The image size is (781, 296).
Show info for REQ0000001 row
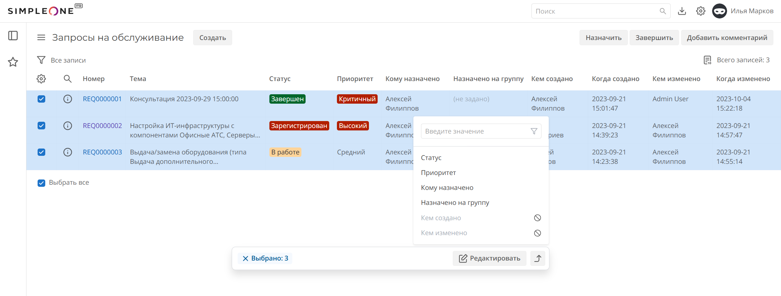[x=68, y=99]
